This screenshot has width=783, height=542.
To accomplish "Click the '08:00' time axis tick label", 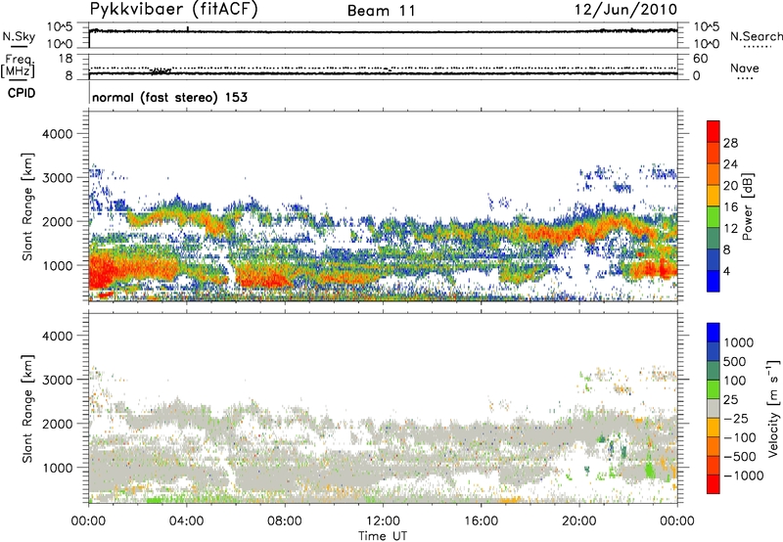I will pos(285,521).
